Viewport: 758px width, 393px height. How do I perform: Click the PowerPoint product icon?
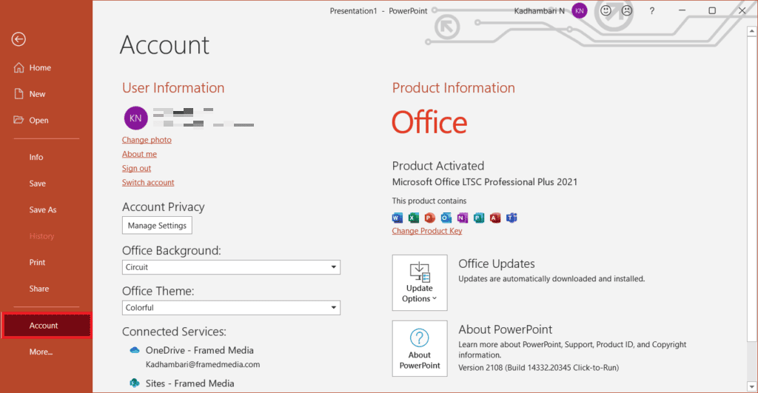tap(430, 218)
